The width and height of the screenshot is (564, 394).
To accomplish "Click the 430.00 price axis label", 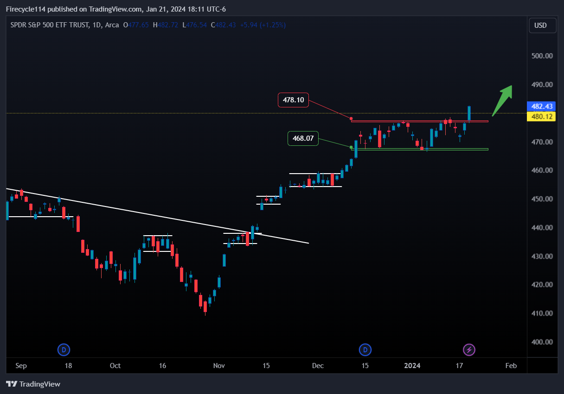I will (x=542, y=256).
